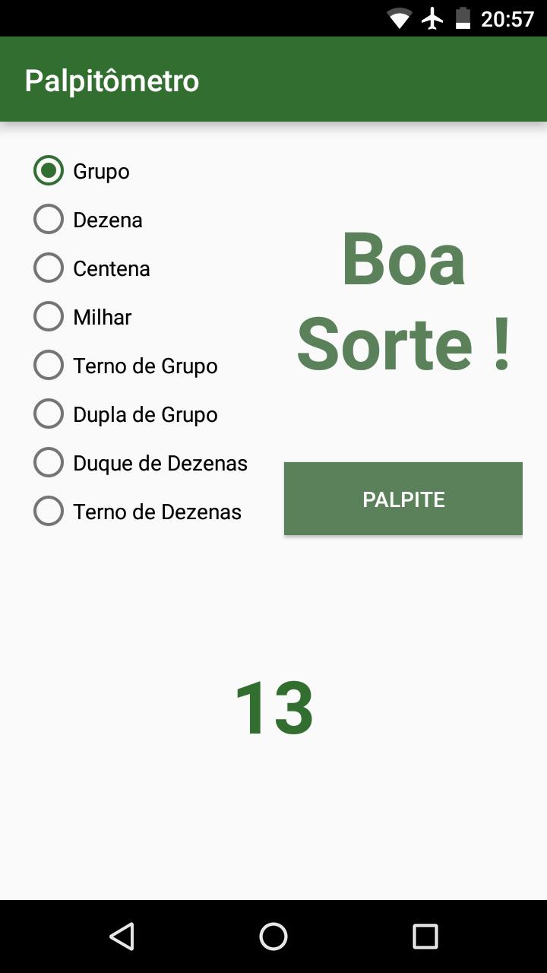
Task: Select Terno de Dezenas radio button
Action: (49, 512)
